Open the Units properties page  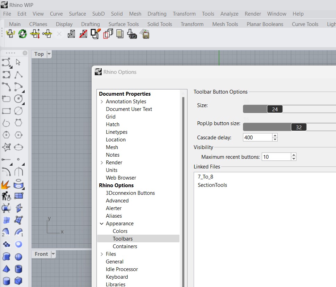click(x=111, y=170)
